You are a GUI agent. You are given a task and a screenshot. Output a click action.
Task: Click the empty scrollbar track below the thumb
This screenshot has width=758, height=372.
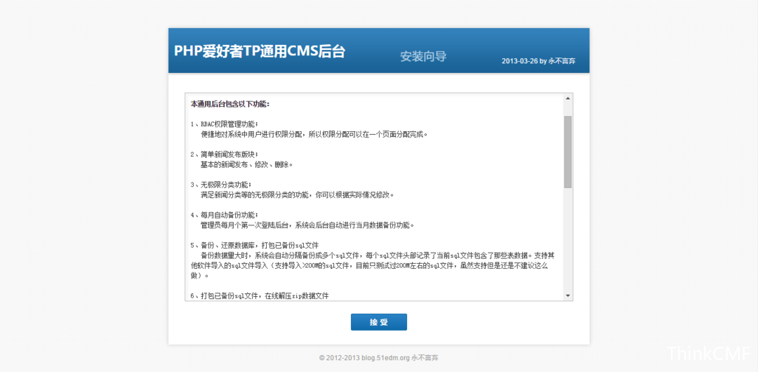click(568, 239)
